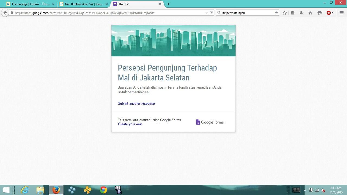Open the Firefox Hello chat icon
The height and width of the screenshot is (195, 347).
click(319, 13)
